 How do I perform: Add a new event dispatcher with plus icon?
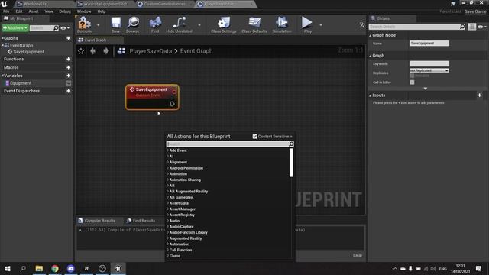coord(68,91)
